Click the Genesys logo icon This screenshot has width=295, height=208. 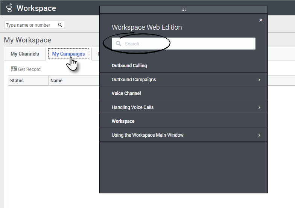click(x=9, y=8)
